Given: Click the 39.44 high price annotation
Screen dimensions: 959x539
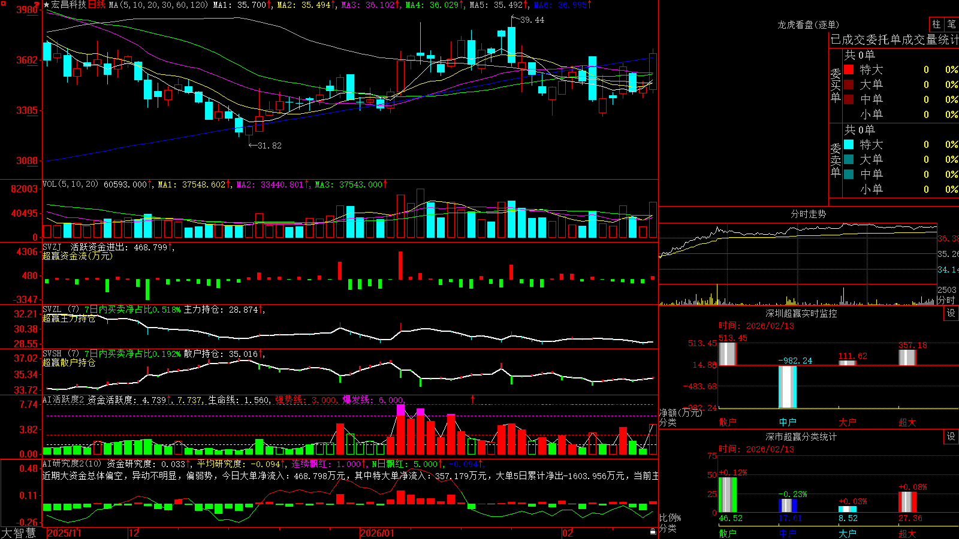Looking at the screenshot, I should (x=532, y=20).
